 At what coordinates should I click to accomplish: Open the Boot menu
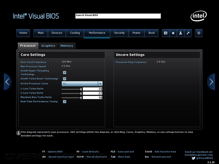point(151,33)
